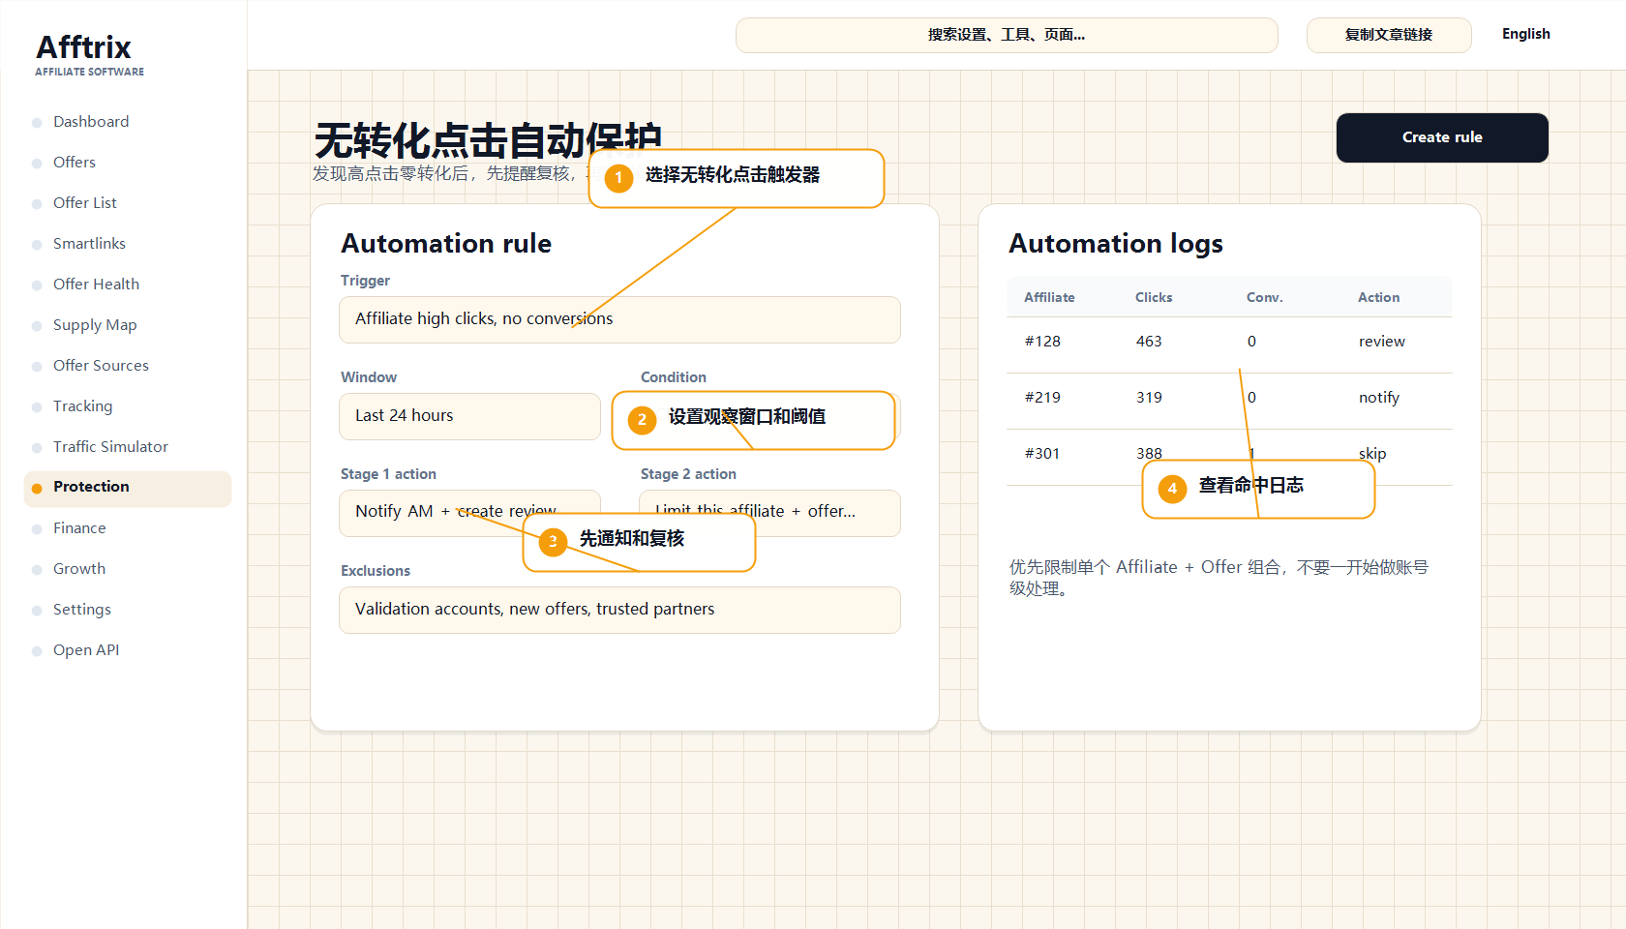Click the Affiliate column header
This screenshot has height=929, width=1626.
point(1049,297)
